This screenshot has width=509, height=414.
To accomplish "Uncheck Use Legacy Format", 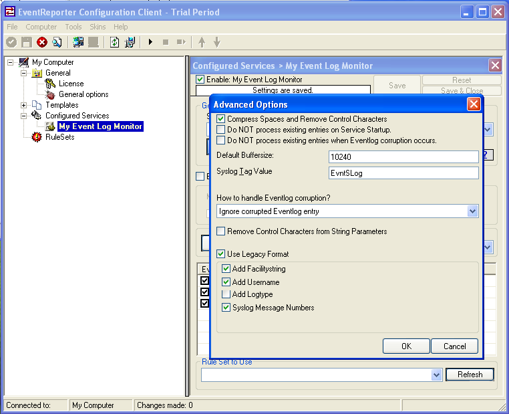I will 220,253.
